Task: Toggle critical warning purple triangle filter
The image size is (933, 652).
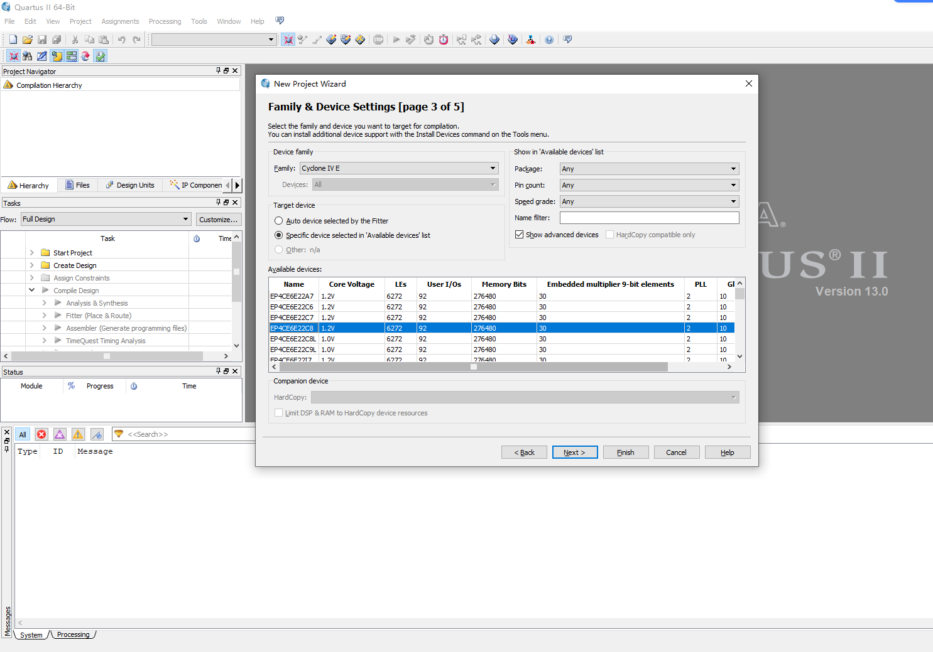Action: (60, 434)
